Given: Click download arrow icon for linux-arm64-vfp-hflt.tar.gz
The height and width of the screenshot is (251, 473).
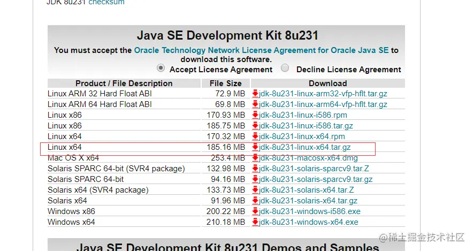Looking at the screenshot, I should click(x=255, y=104).
